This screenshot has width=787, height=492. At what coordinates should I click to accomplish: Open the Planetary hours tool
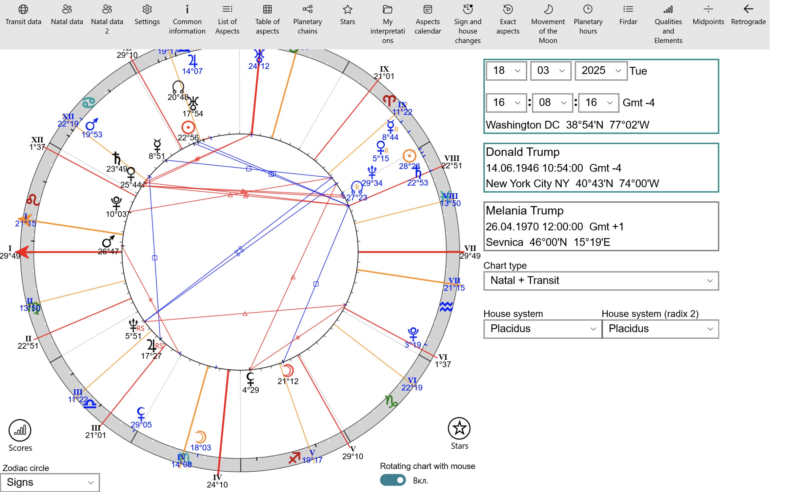(x=588, y=20)
